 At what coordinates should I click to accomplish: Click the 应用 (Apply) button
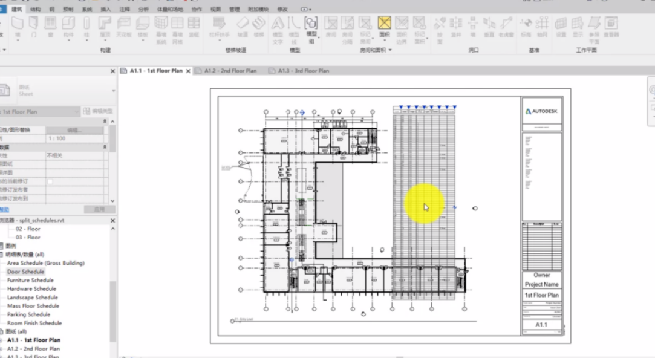point(99,209)
